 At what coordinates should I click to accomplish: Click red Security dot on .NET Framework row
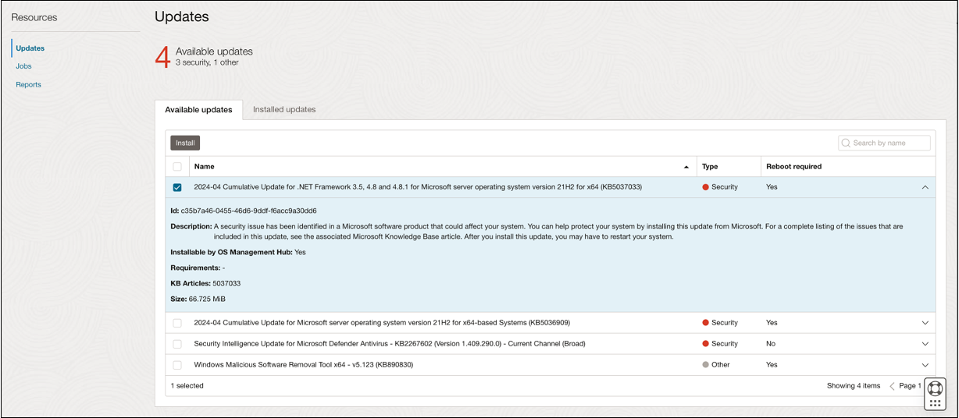tap(706, 187)
